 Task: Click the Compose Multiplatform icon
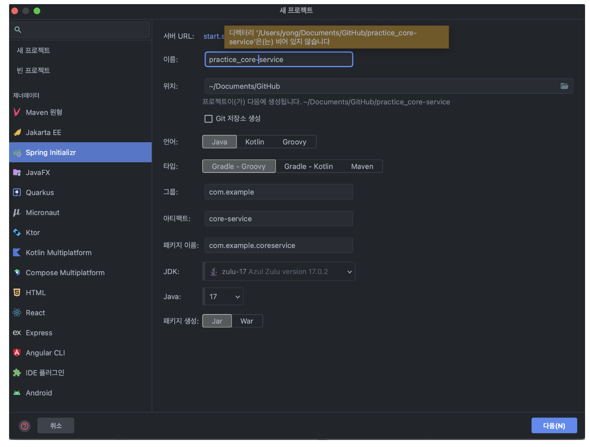(x=17, y=273)
